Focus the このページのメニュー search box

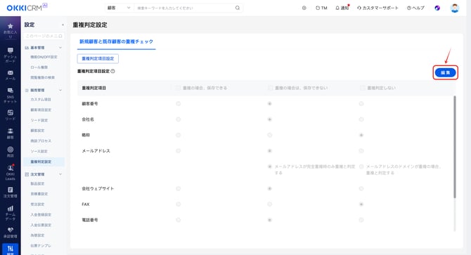[x=44, y=36]
